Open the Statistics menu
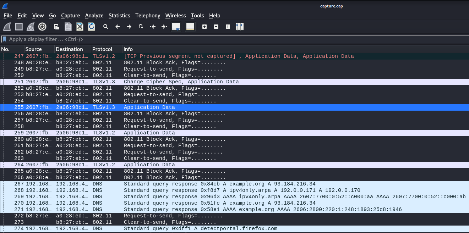The width and height of the screenshot is (469, 233). (119, 16)
